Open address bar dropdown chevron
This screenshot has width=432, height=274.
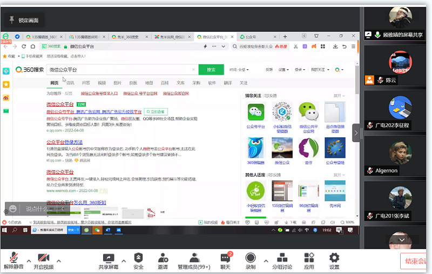coord(224,46)
